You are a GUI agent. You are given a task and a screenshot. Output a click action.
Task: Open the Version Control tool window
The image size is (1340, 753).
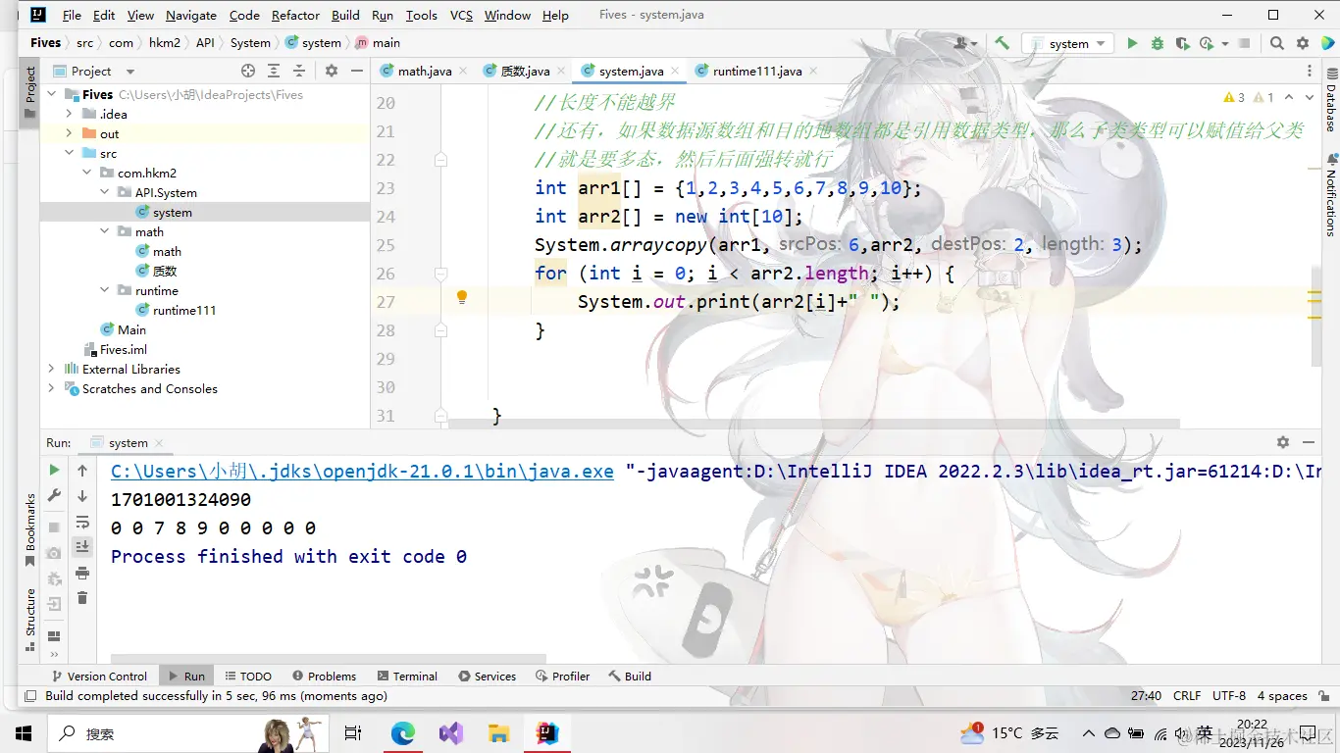tap(98, 676)
